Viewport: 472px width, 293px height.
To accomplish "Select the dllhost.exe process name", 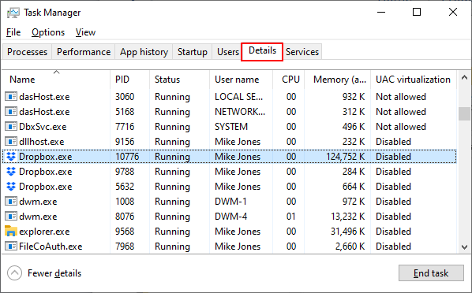I will pyautogui.click(x=42, y=142).
